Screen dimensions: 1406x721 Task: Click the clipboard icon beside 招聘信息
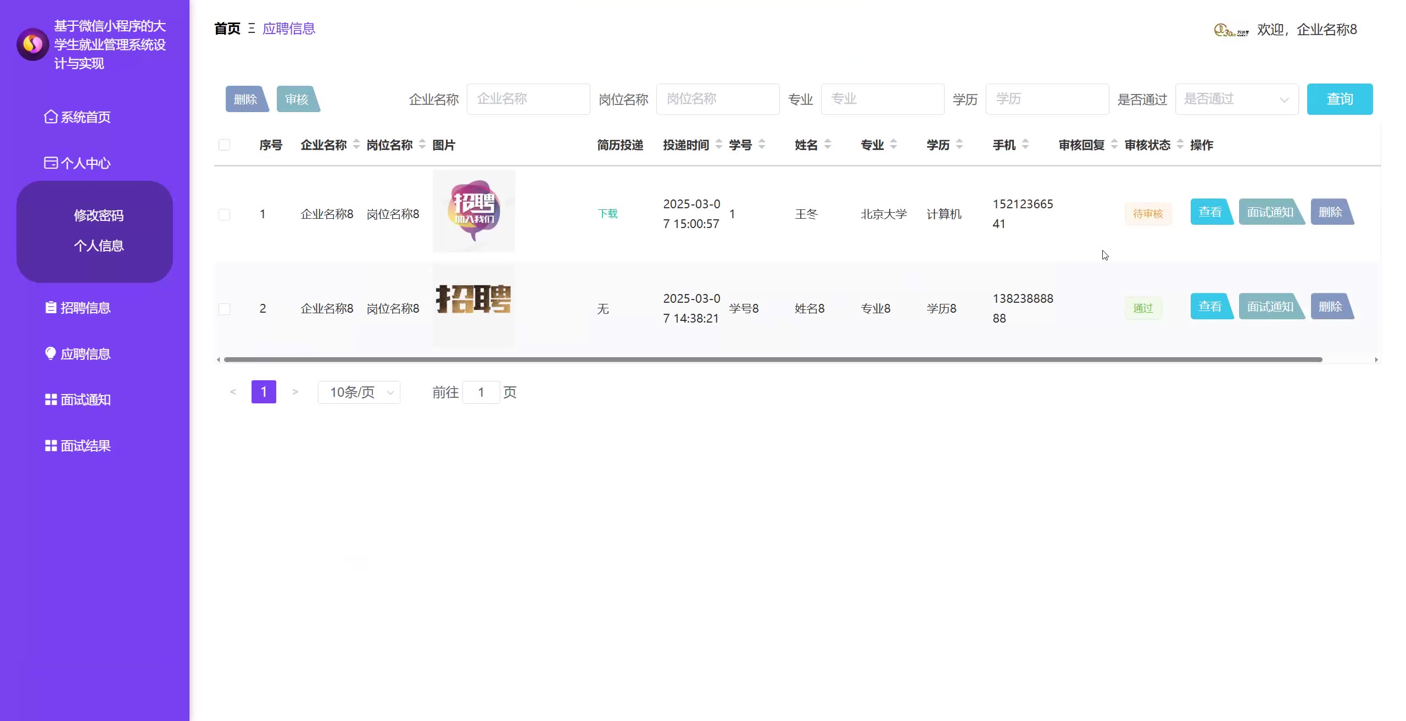pos(51,308)
